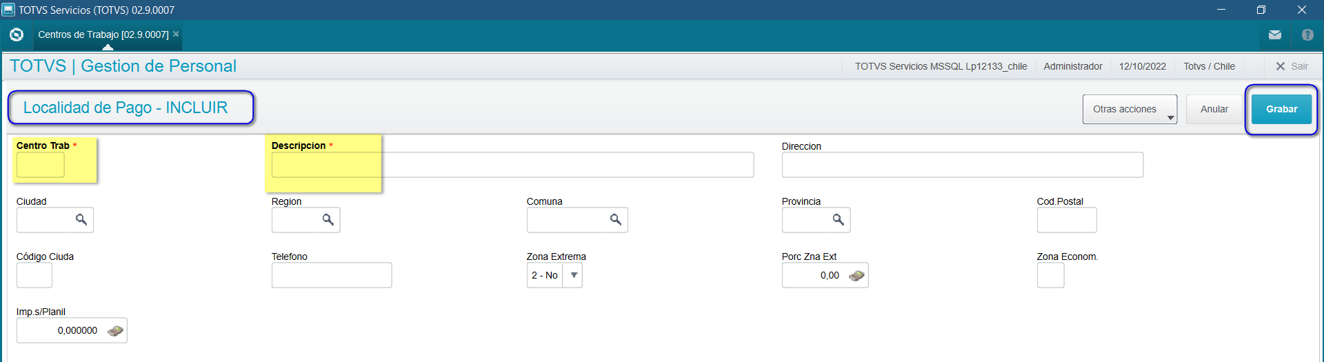Close the Centros de Trabajo tab
The image size is (1324, 362).
coord(176,34)
